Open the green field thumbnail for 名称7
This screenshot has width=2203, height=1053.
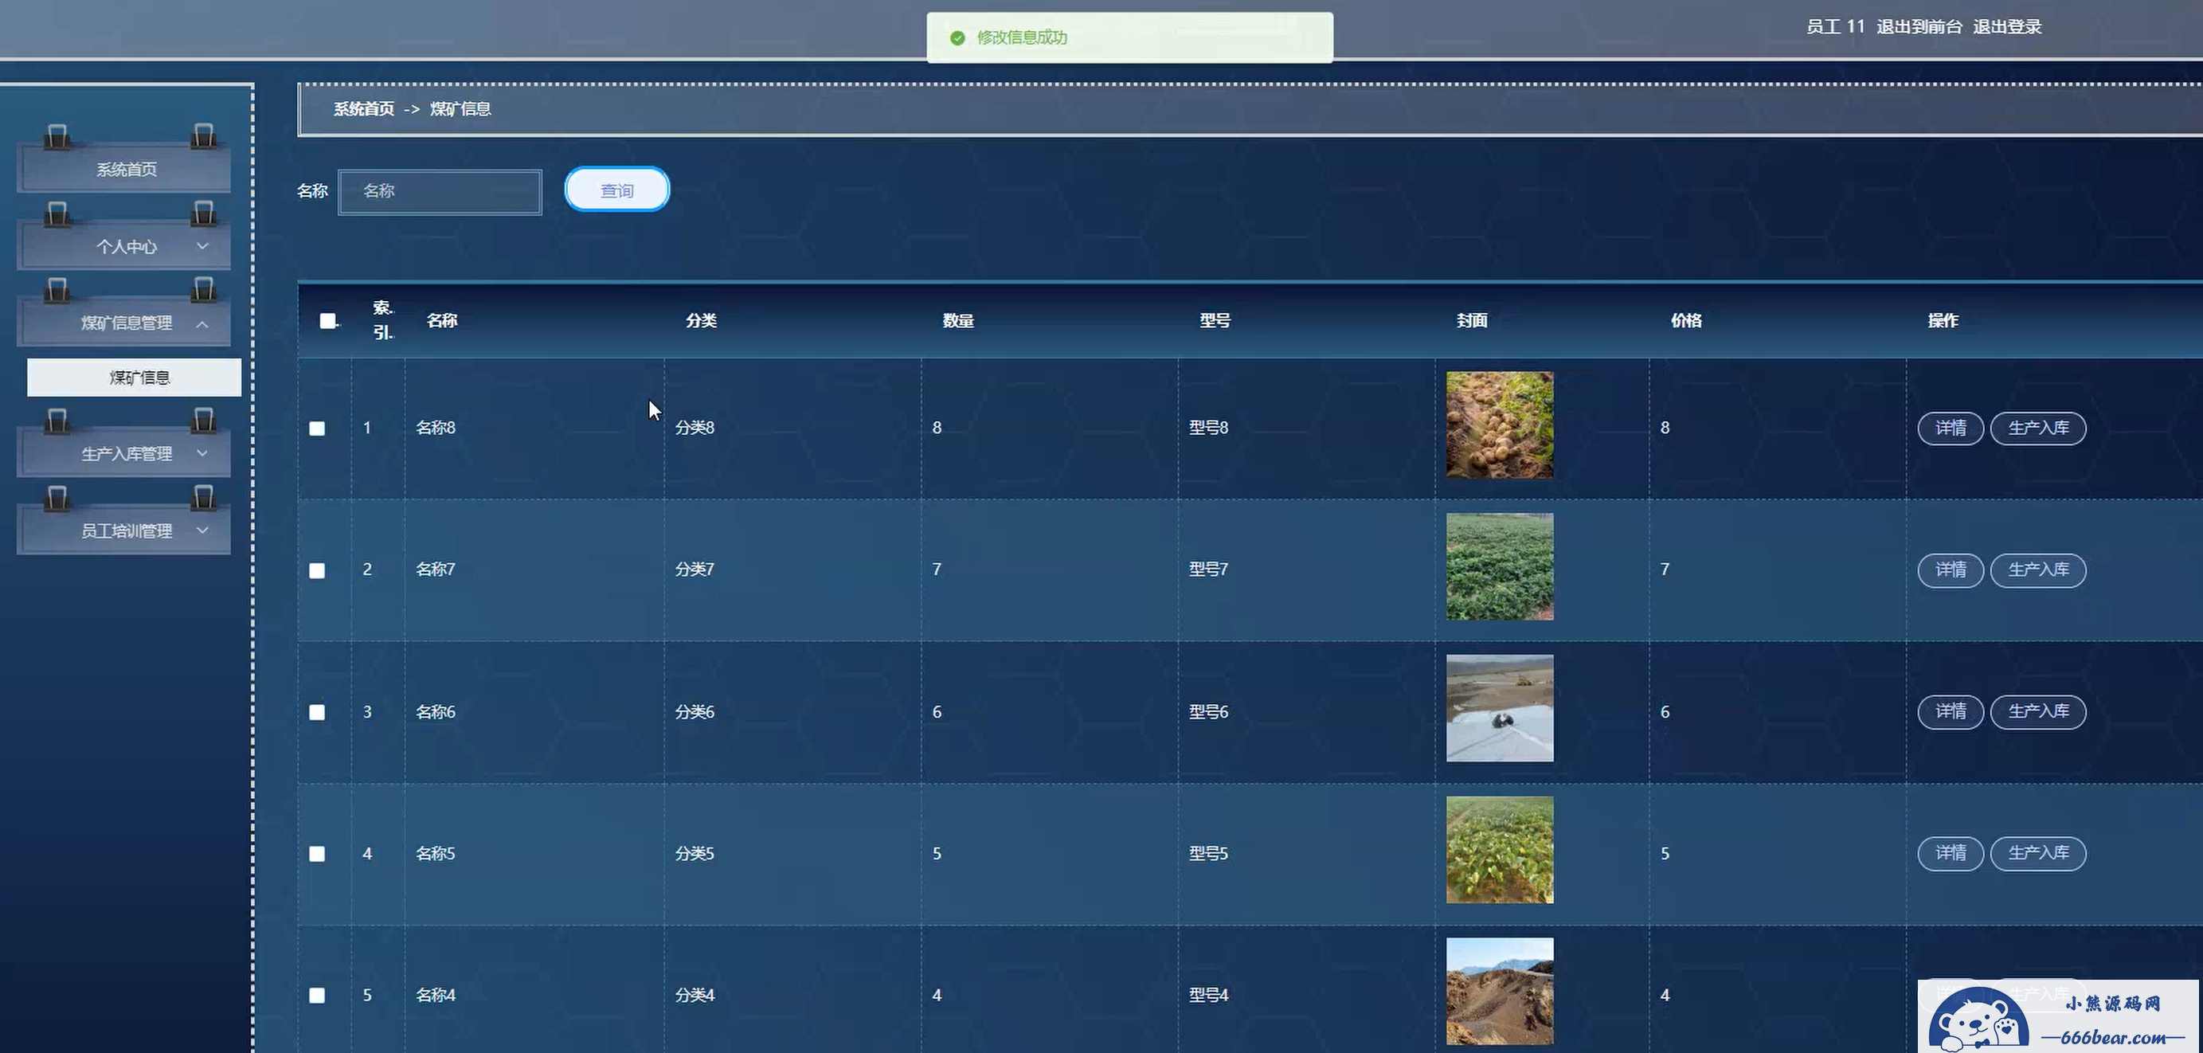1499,566
